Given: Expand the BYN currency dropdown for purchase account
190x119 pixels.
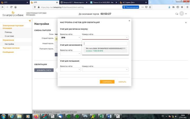Looking at the screenshot, I should [70, 38].
